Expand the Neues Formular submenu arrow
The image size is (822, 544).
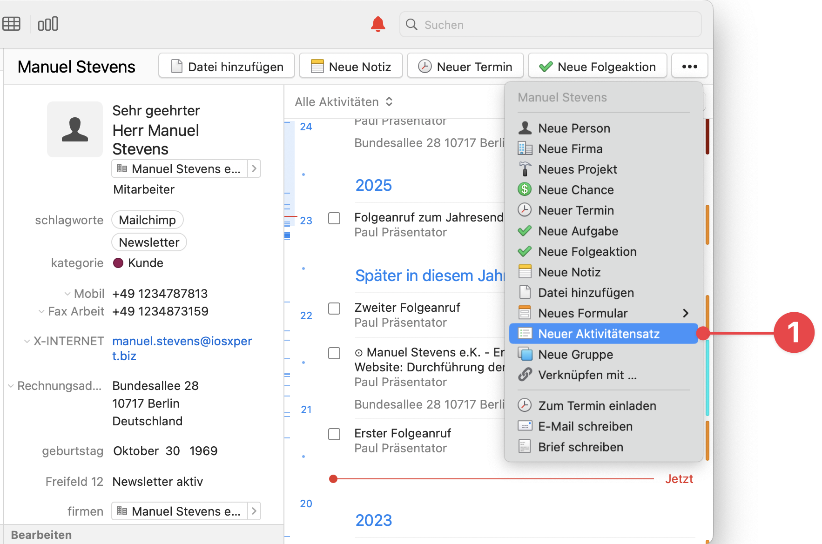(x=685, y=313)
